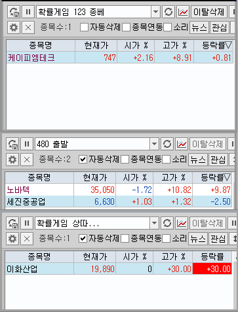Click the 35,050 price cell
The image size is (238, 312).
(x=95, y=190)
